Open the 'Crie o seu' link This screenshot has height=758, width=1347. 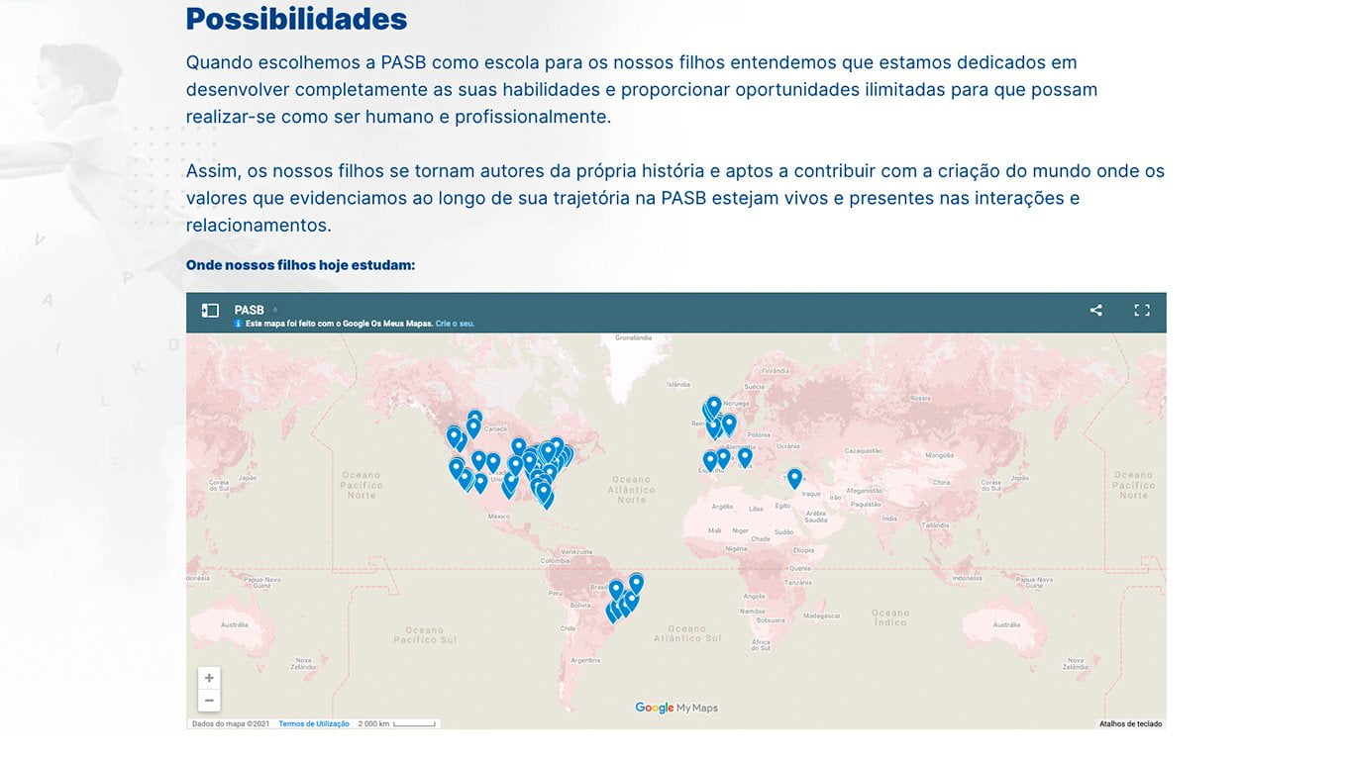point(455,324)
